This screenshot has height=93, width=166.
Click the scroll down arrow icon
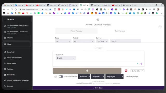pyautogui.click(x=160, y=27)
